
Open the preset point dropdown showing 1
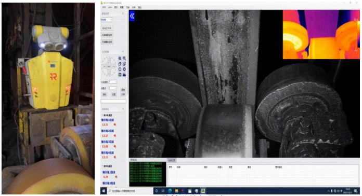[113, 88]
